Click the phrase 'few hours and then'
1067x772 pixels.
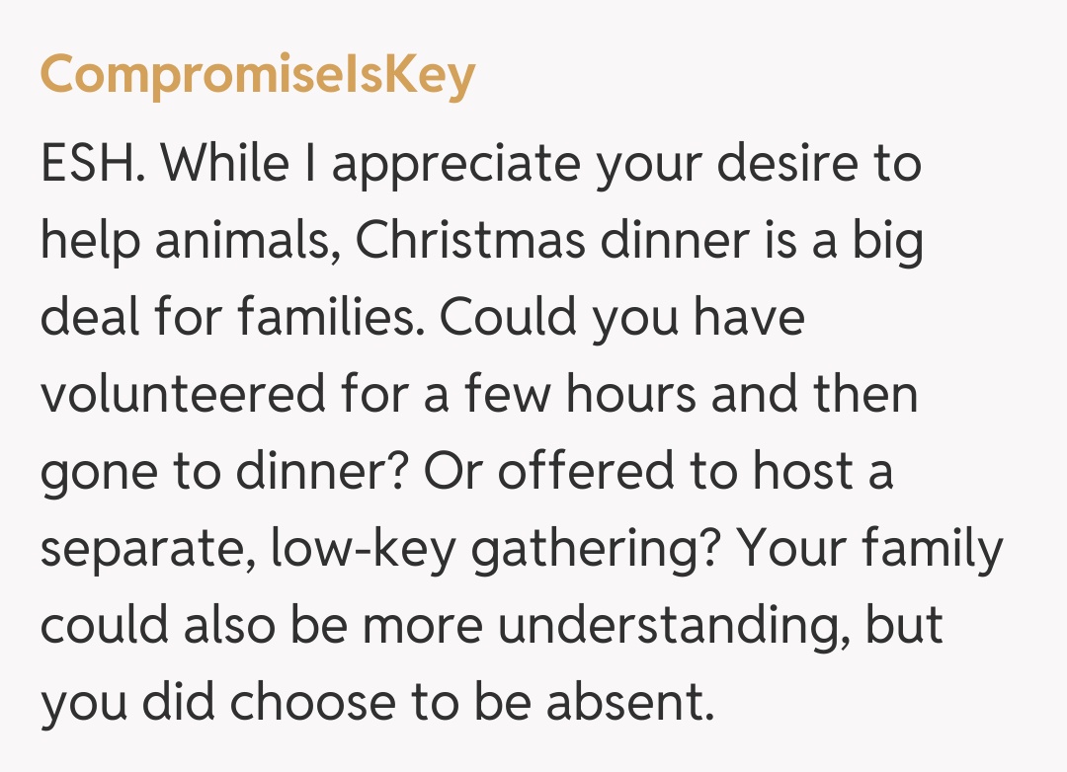(x=692, y=394)
